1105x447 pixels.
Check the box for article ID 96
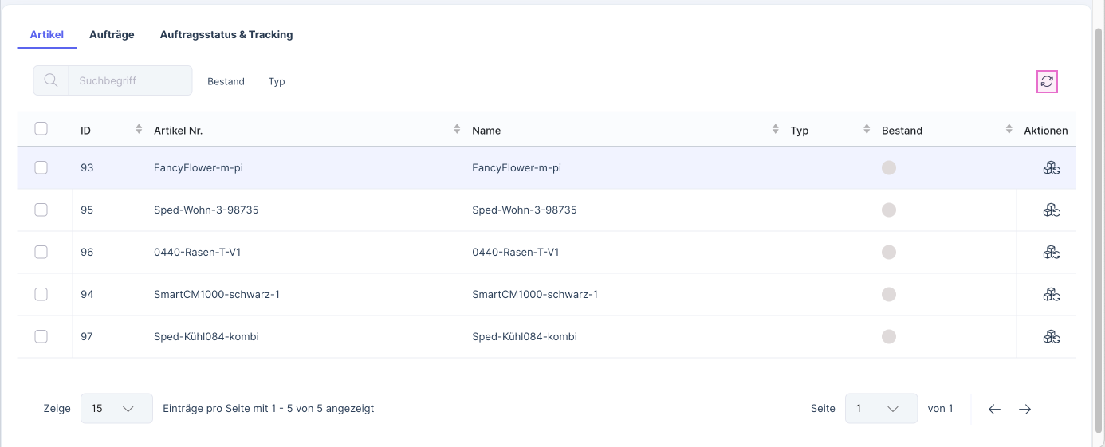41,253
